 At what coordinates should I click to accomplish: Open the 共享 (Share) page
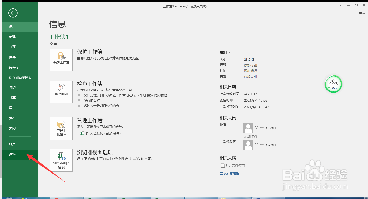tap(20, 98)
